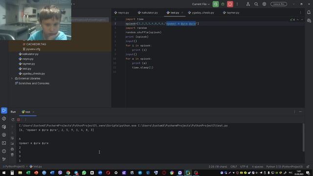Close the test.py editor tab

(x=182, y=13)
